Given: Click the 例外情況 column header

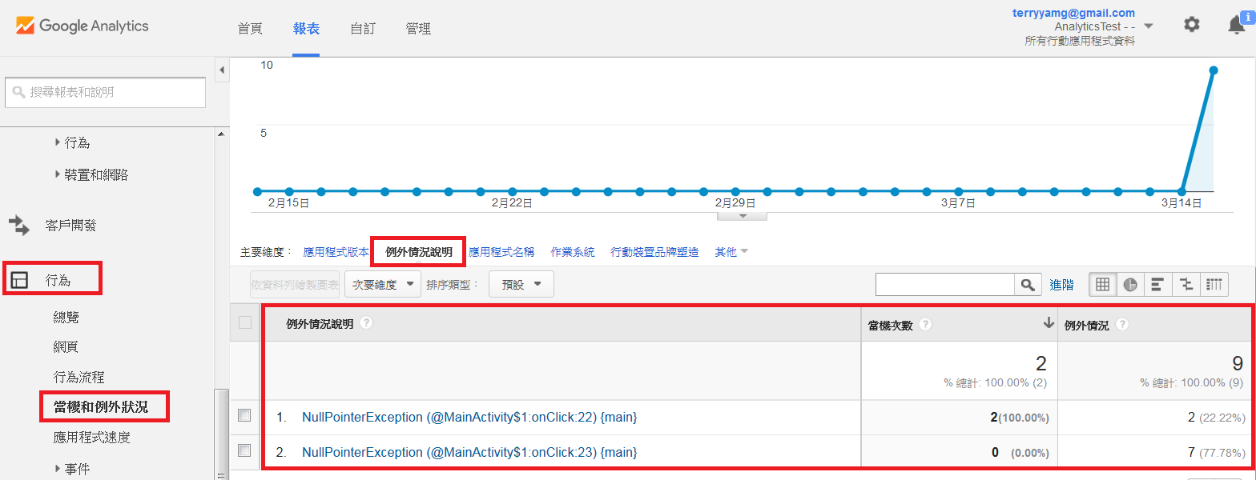Looking at the screenshot, I should (1155, 325).
